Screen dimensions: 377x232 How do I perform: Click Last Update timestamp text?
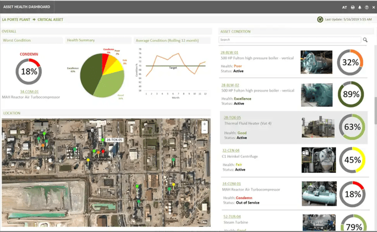click(x=348, y=19)
